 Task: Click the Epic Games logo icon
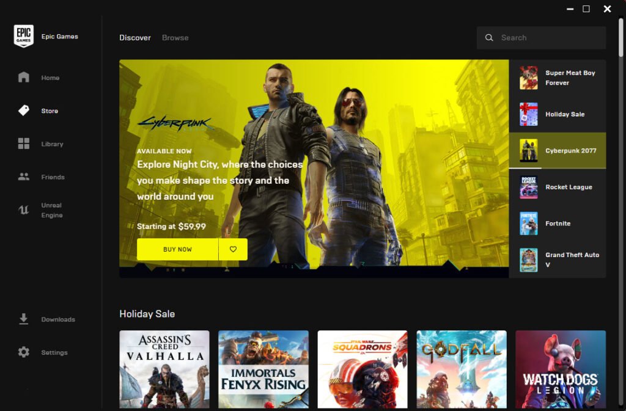23,37
